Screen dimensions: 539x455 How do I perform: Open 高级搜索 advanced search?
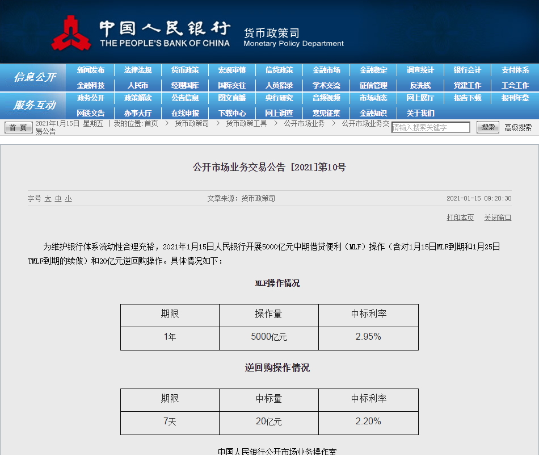point(518,128)
